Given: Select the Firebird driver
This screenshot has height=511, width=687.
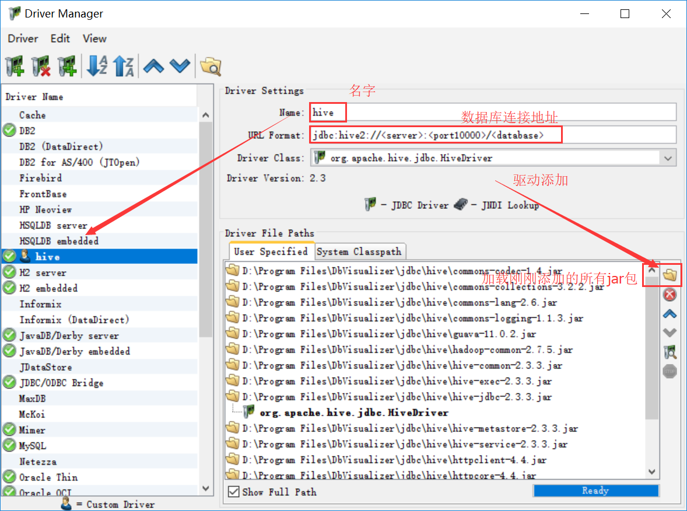Looking at the screenshot, I should click(100, 178).
